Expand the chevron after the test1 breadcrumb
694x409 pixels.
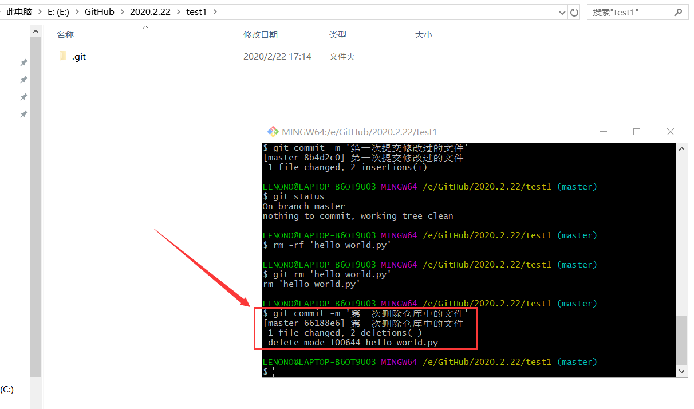coord(216,12)
